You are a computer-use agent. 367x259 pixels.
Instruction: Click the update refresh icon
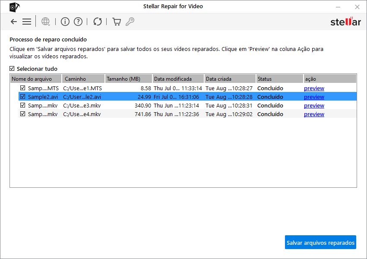pyautogui.click(x=98, y=22)
